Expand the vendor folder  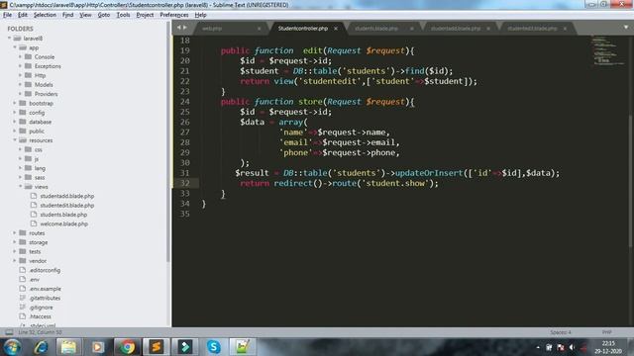tap(15, 261)
